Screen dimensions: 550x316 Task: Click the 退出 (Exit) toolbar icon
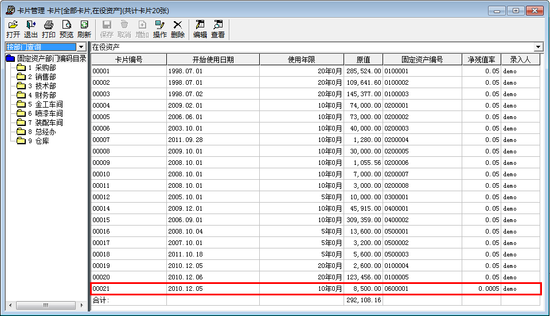pyautogui.click(x=31, y=29)
